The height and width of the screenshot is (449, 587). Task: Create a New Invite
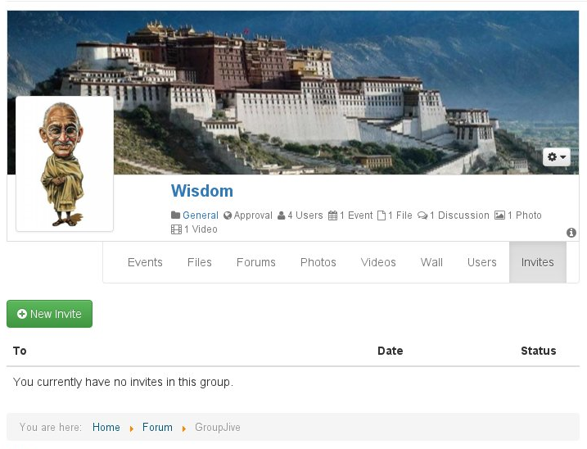[x=49, y=314]
